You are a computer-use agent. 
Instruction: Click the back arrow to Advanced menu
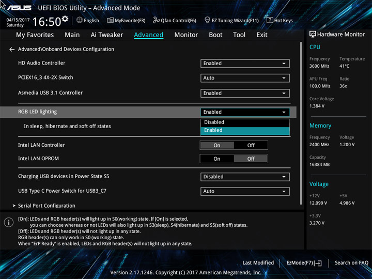point(11,50)
